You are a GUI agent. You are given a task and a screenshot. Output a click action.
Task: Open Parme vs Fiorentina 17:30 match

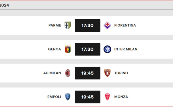tap(88, 25)
